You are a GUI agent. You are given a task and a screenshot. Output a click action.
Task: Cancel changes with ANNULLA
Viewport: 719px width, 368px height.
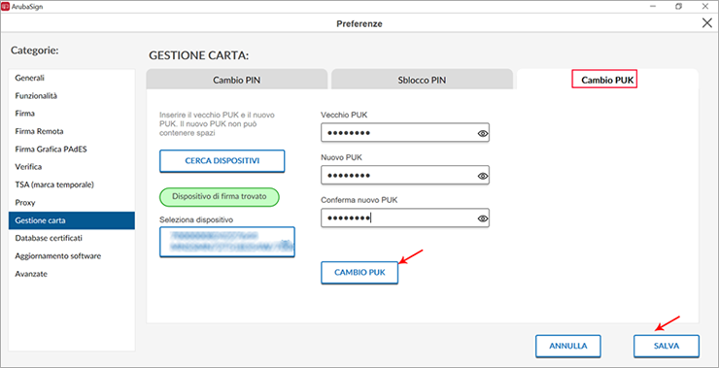[568, 346]
